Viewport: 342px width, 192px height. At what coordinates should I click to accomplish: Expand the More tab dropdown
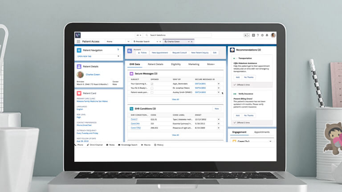click(x=211, y=64)
